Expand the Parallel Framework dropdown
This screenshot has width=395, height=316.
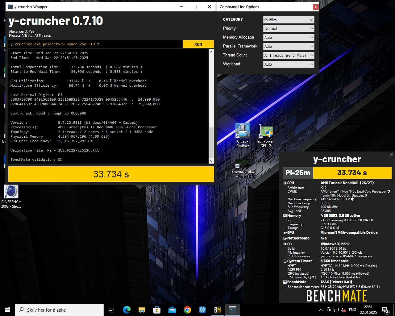pos(289,47)
